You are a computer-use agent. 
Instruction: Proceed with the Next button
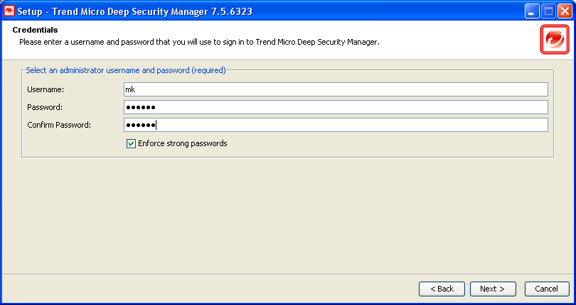click(492, 289)
